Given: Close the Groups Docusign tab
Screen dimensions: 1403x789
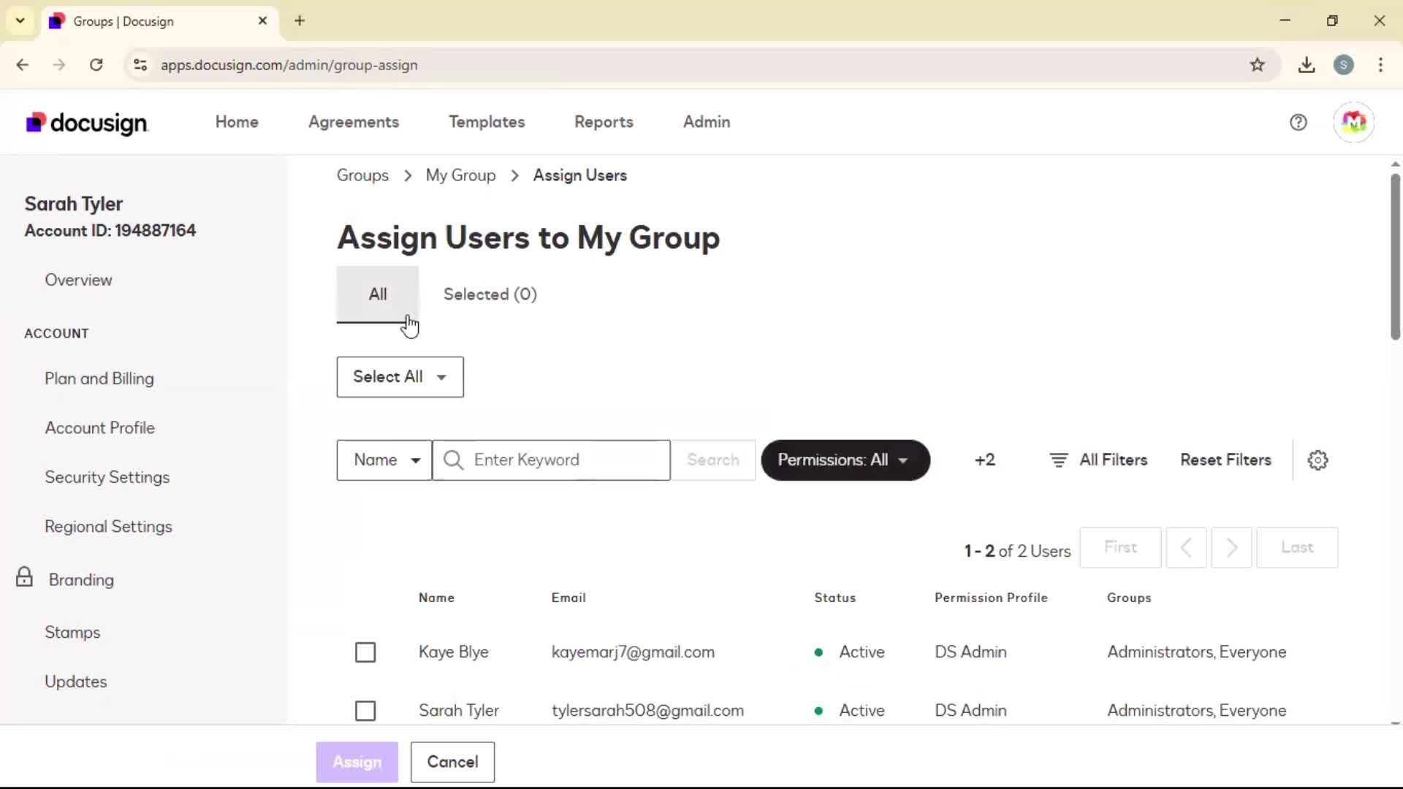Looking at the screenshot, I should click(x=262, y=21).
